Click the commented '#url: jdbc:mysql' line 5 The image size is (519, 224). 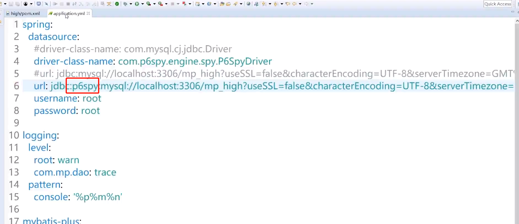tap(274, 74)
